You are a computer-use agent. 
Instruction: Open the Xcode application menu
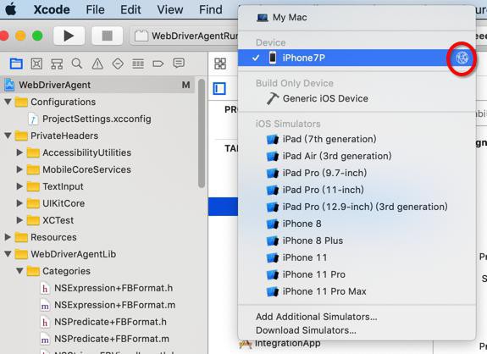(x=52, y=9)
